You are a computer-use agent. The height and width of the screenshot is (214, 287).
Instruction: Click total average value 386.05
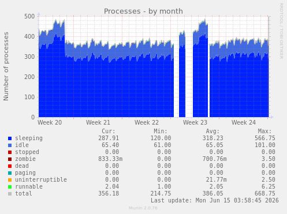tap(213, 194)
